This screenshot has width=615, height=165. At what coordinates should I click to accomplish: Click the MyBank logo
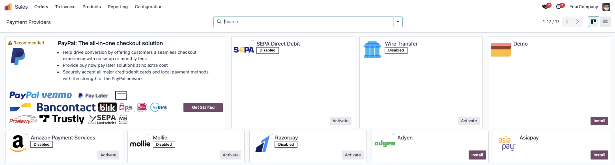(x=159, y=107)
